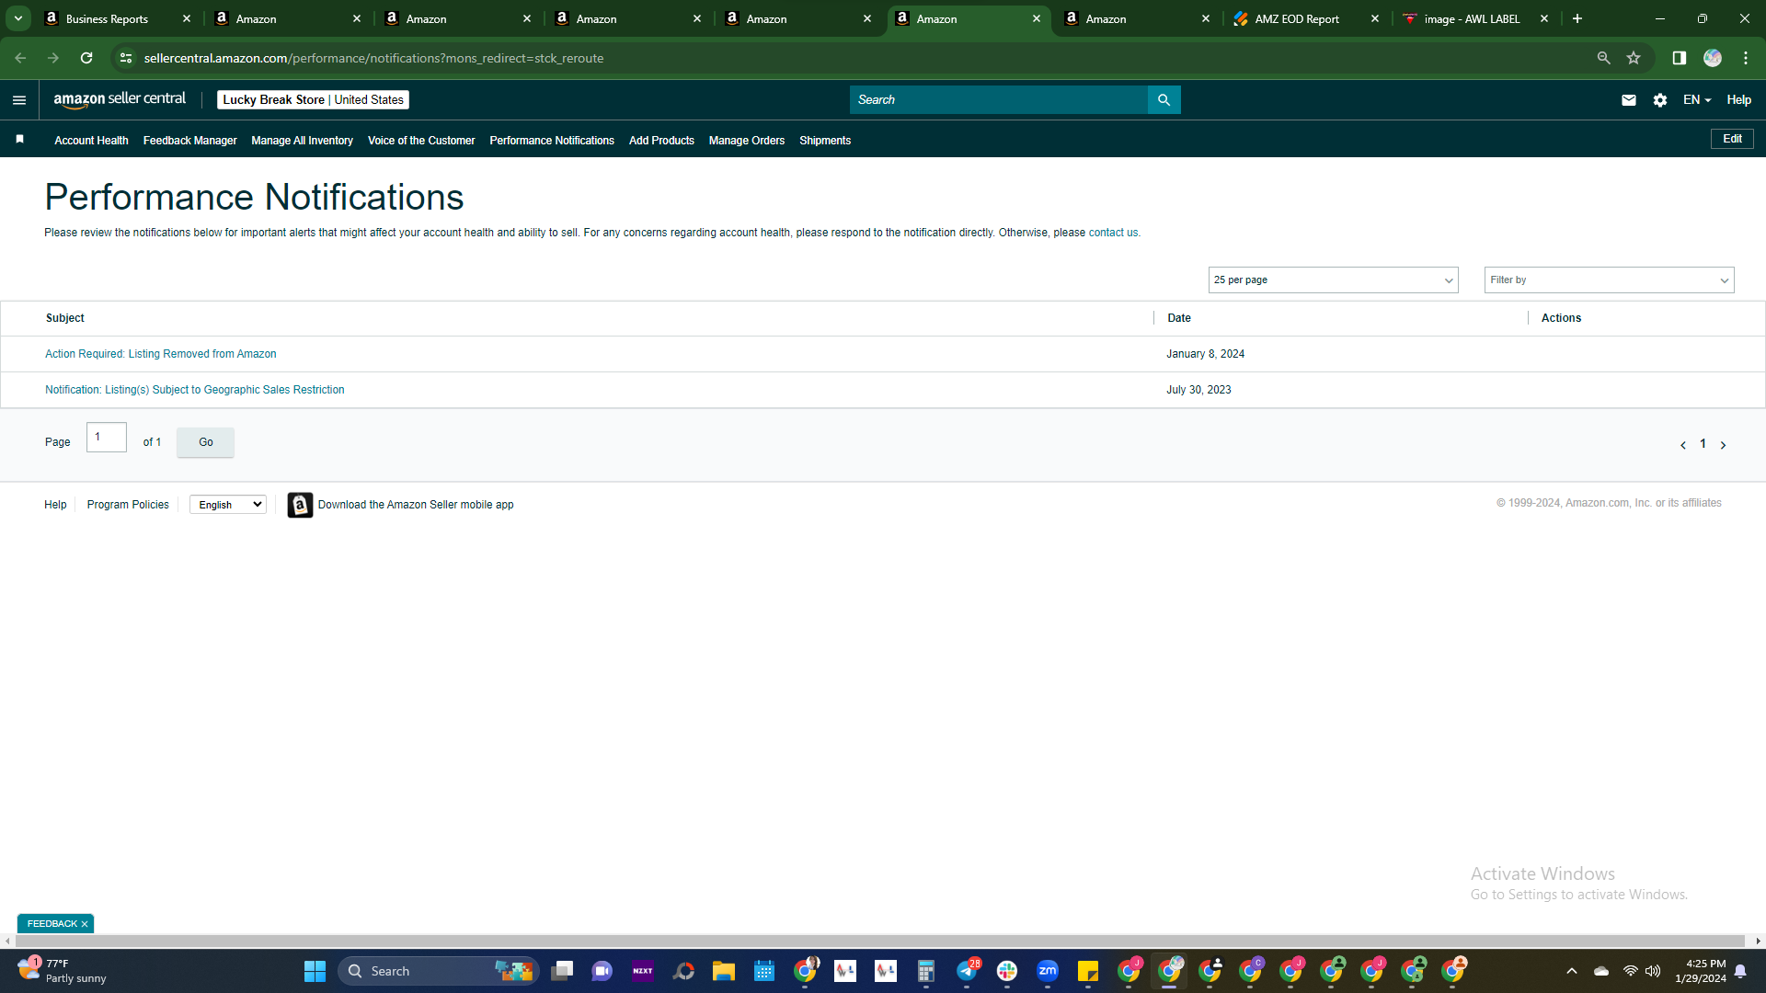The image size is (1766, 993).
Task: Open the settings gear icon
Action: pos(1659,100)
